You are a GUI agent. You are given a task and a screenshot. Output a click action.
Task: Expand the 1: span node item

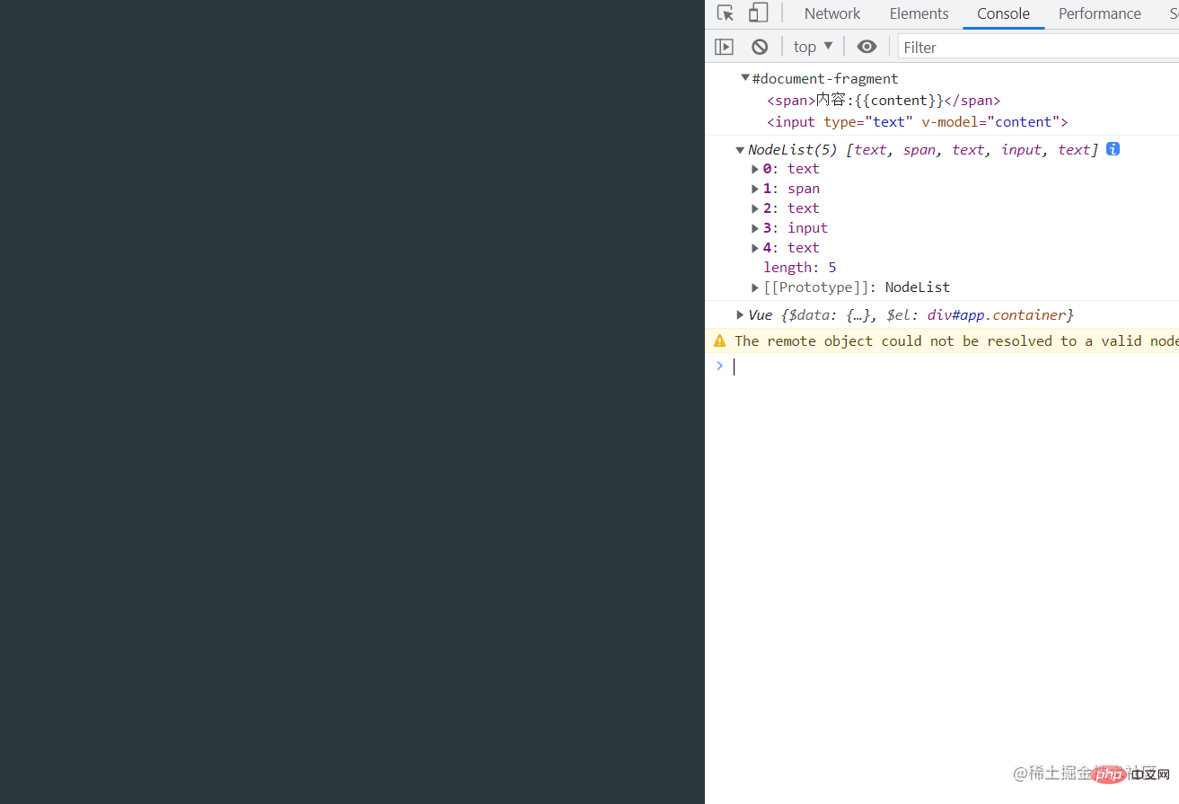[755, 189]
